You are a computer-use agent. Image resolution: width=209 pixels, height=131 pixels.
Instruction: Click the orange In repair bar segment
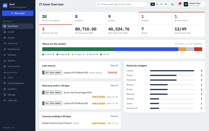click(182, 49)
